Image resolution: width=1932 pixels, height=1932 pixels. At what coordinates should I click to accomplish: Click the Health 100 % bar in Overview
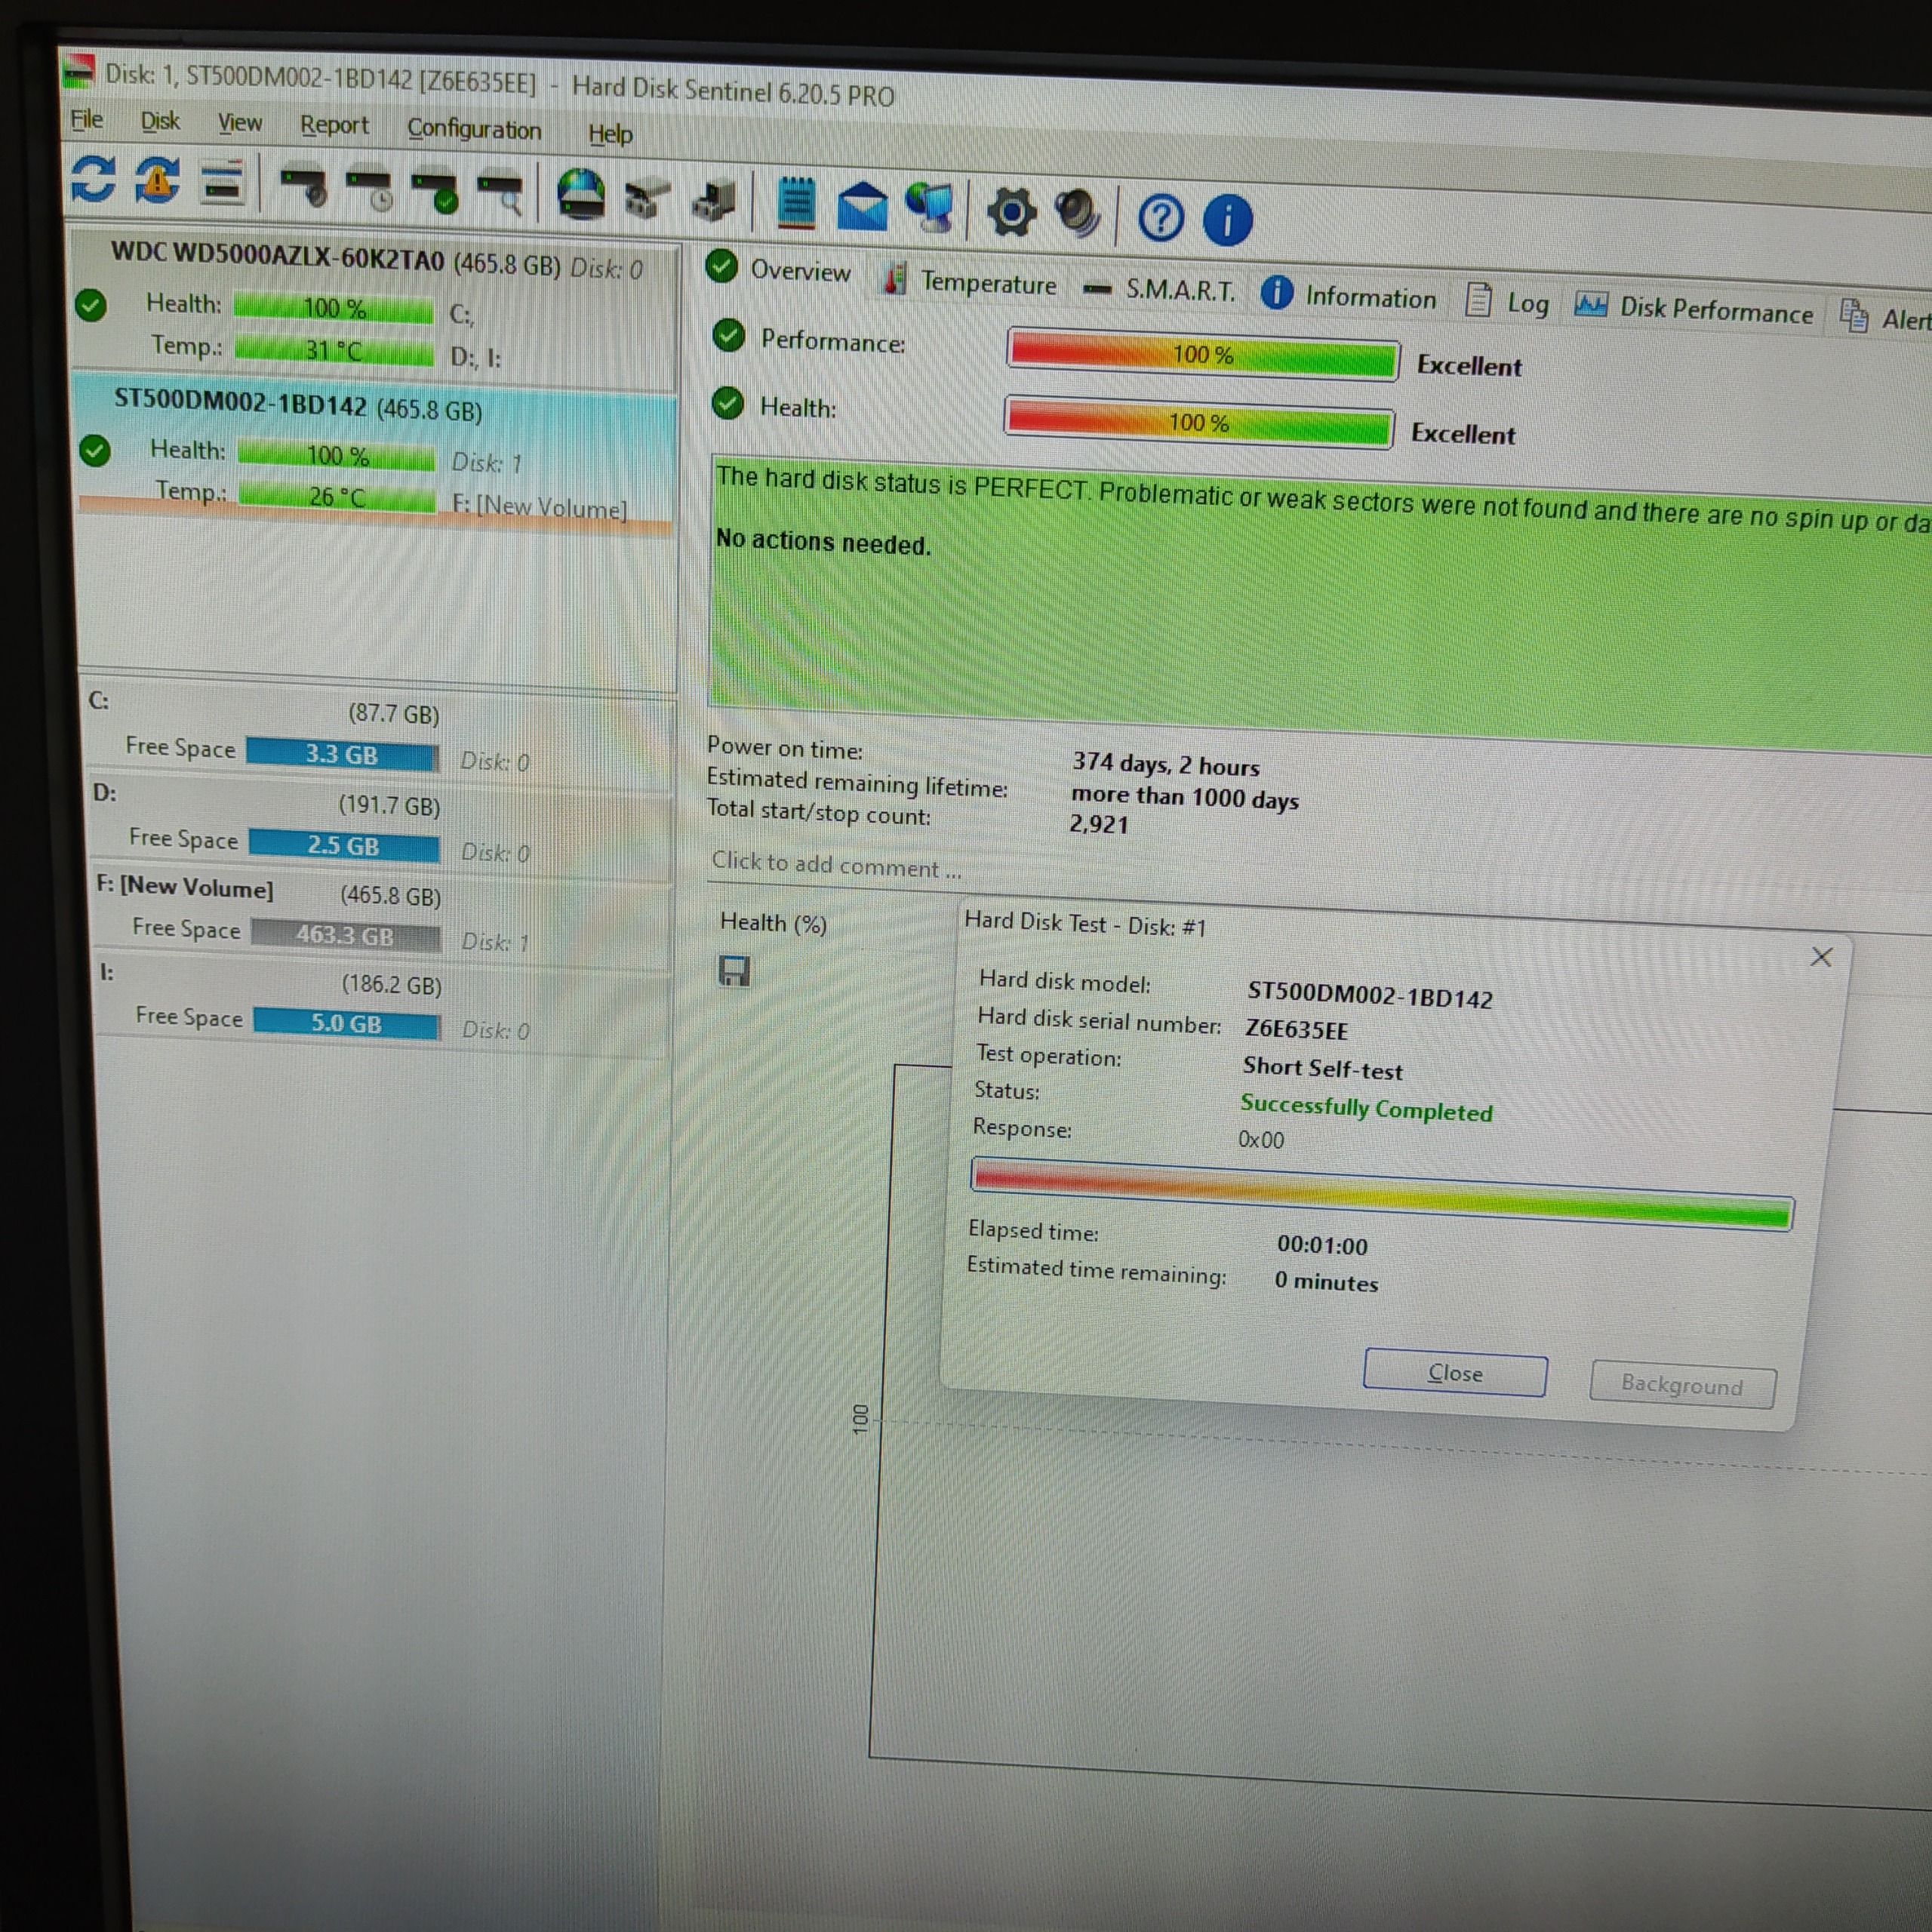click(x=1199, y=422)
